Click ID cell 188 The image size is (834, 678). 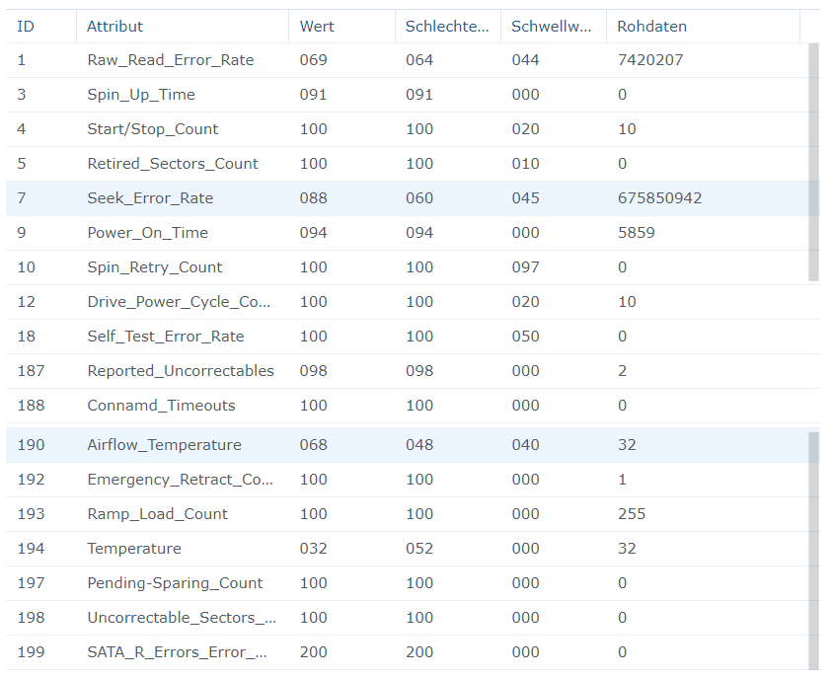[31, 406]
